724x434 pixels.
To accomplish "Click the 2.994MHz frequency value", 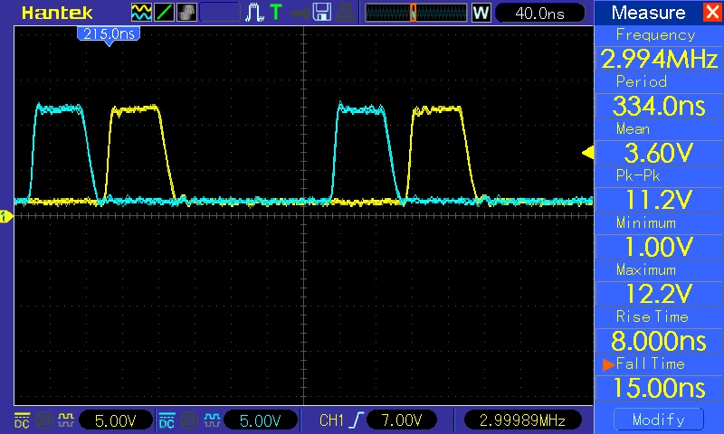I will (659, 59).
